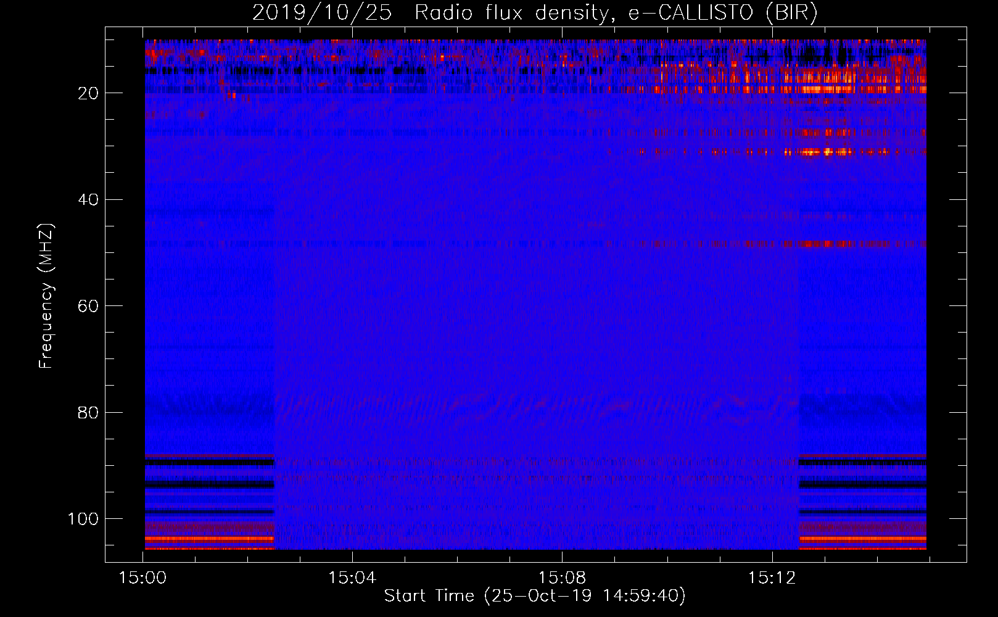Image resolution: width=998 pixels, height=617 pixels.
Task: Click the 100 MHz frequency tick label
Action: (83, 519)
